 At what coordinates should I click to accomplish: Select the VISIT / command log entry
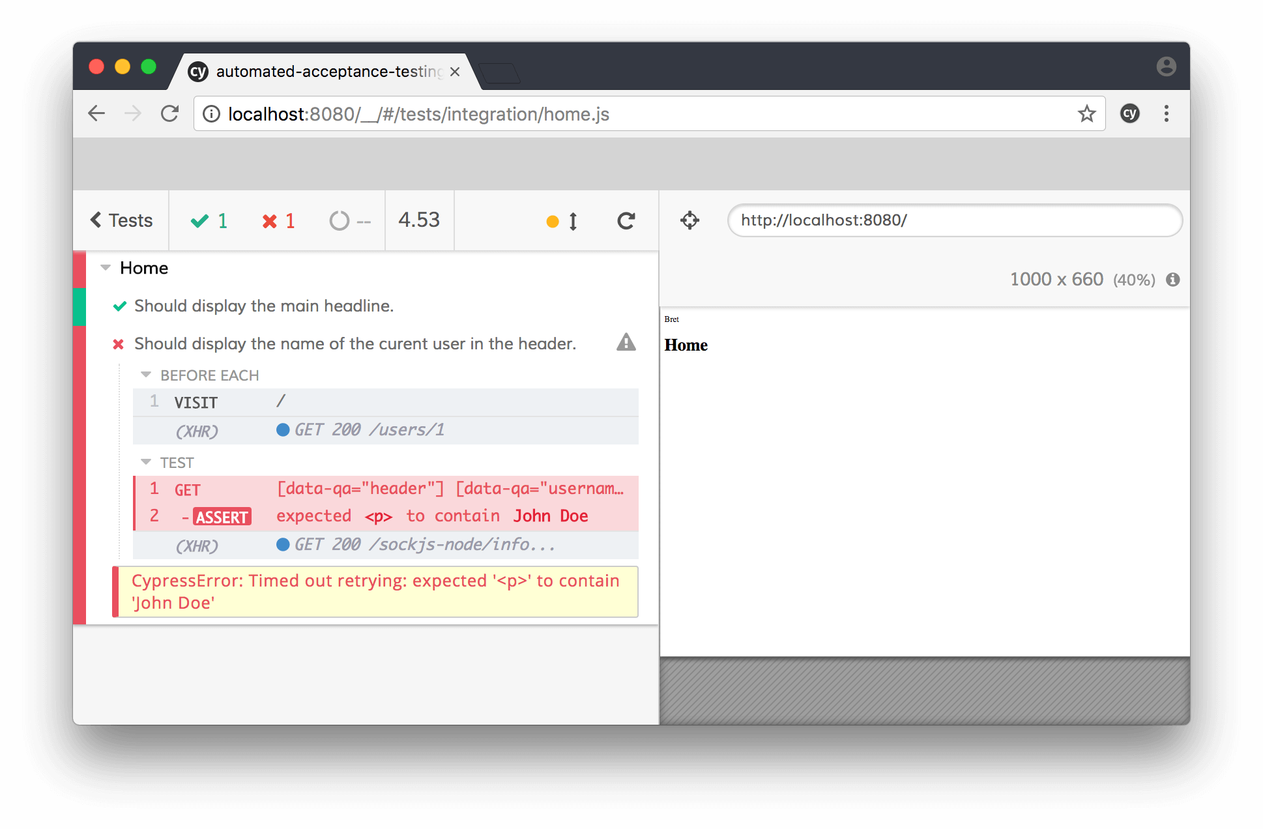click(385, 402)
